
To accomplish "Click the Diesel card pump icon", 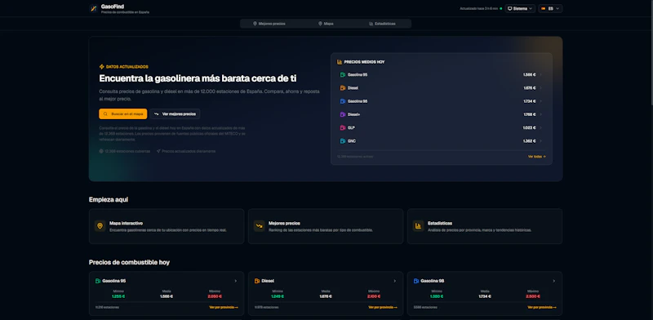I will 257,281.
